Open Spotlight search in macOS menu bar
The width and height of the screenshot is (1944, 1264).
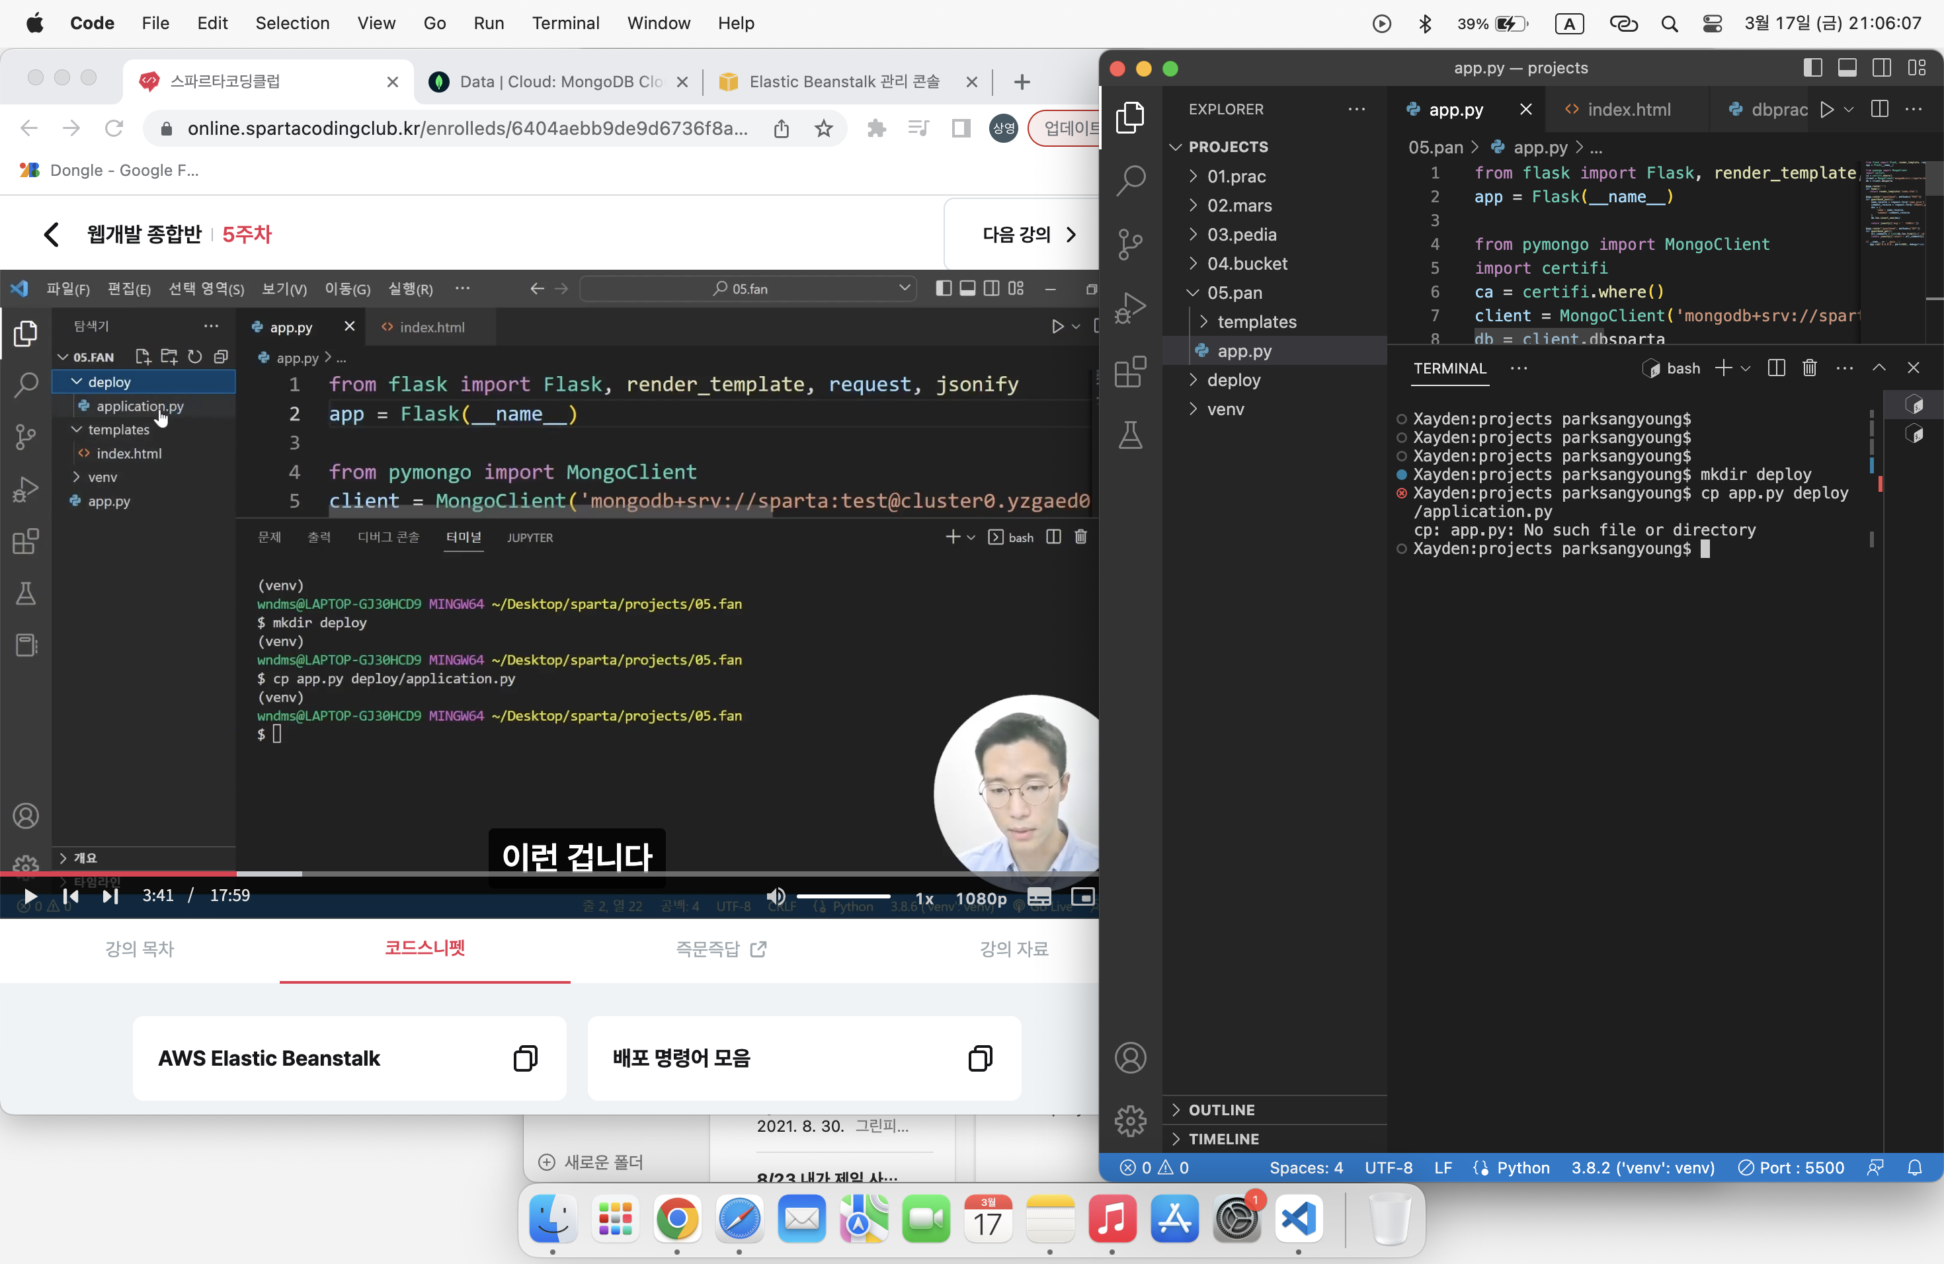tap(1670, 24)
